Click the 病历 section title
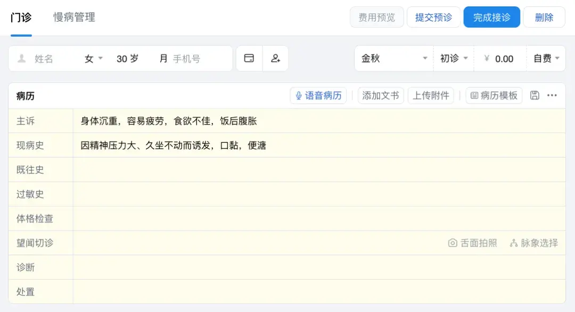This screenshot has width=575, height=312. [26, 96]
